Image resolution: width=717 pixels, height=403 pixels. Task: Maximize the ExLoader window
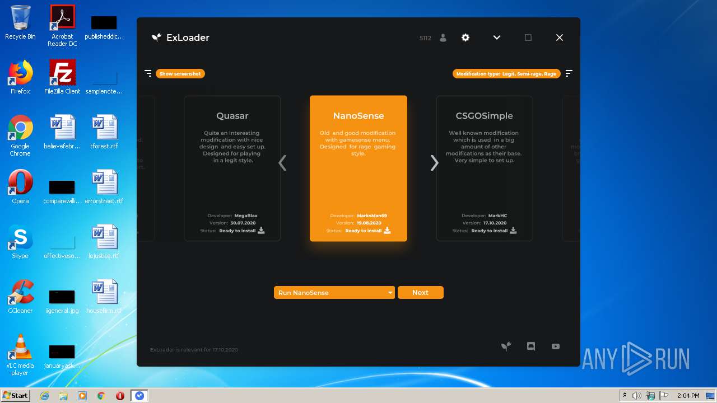click(x=528, y=38)
